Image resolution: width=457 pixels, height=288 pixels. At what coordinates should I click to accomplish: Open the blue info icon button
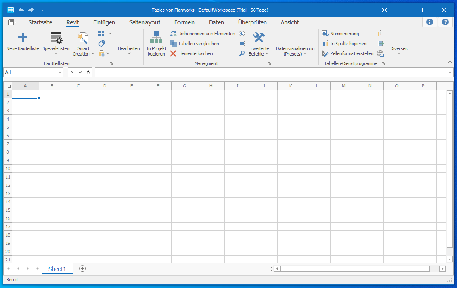[430, 22]
